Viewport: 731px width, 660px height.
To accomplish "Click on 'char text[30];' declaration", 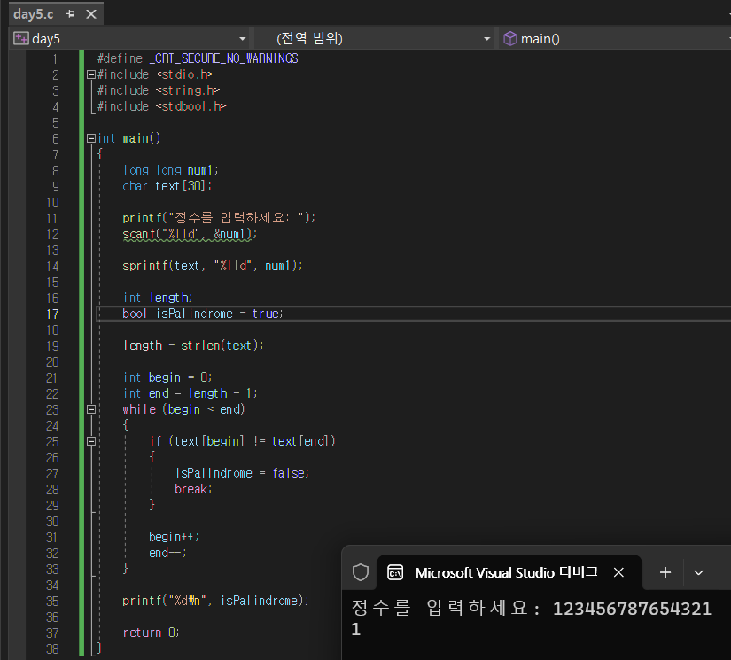I will click(167, 186).
